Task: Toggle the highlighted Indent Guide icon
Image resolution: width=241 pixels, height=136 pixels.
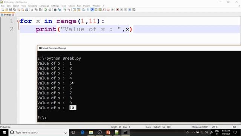Action: click(x=92, y=10)
